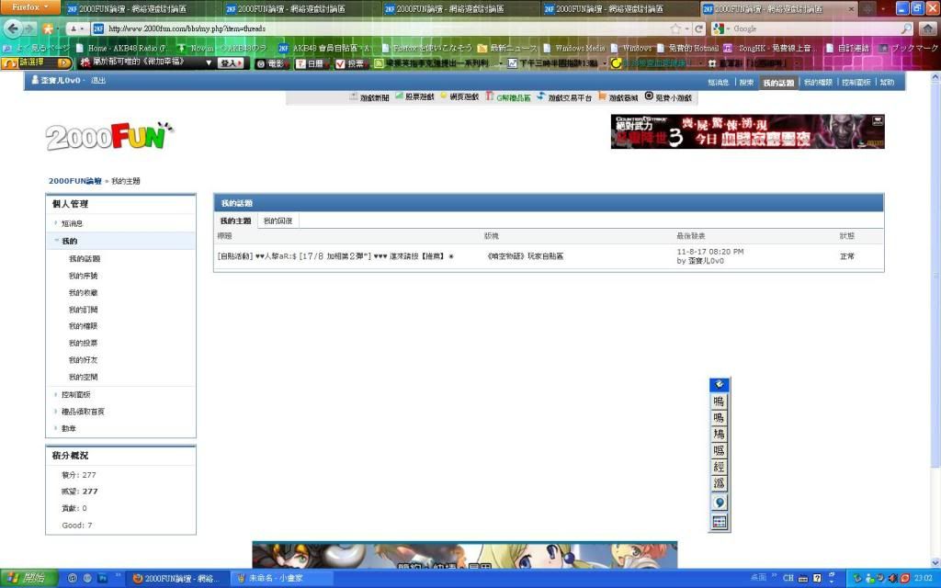
Task: Click the IME blue globe icon
Action: coord(719,503)
